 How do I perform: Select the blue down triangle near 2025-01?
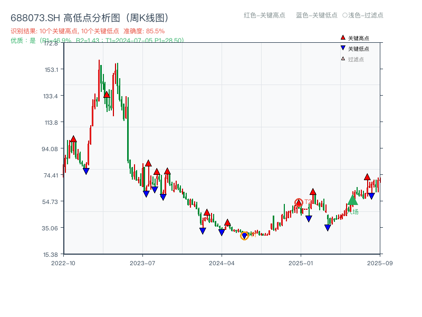click(x=308, y=218)
